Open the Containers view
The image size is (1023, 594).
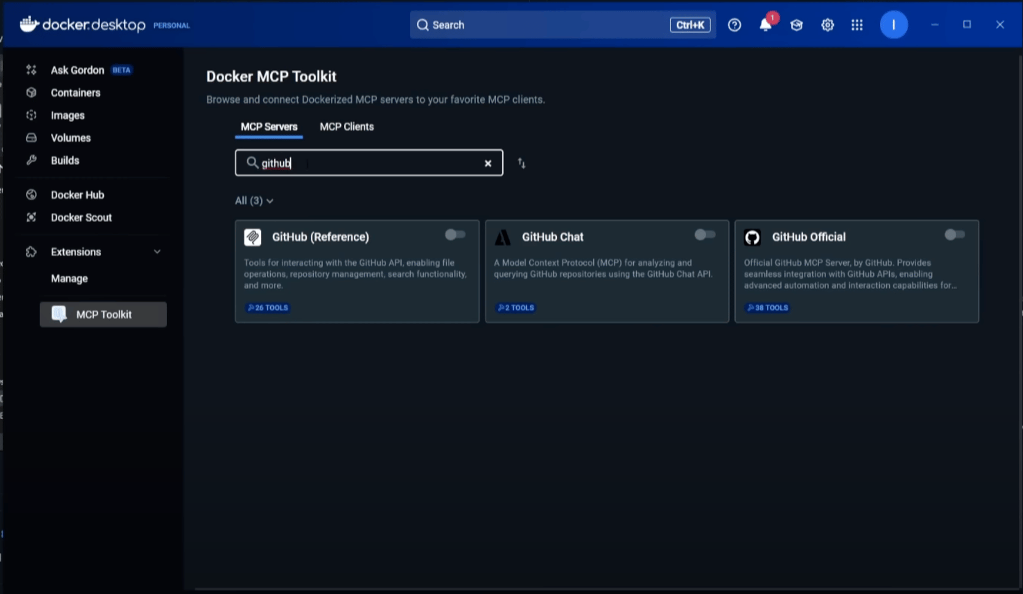pos(75,93)
